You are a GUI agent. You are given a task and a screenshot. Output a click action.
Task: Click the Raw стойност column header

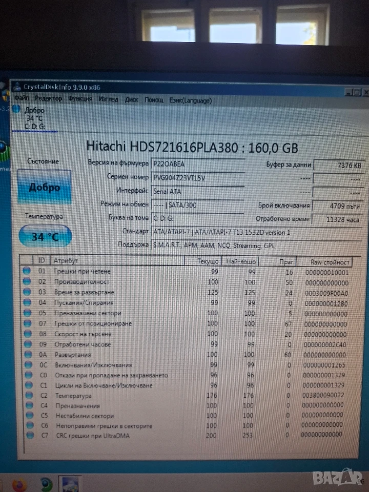tap(324, 262)
